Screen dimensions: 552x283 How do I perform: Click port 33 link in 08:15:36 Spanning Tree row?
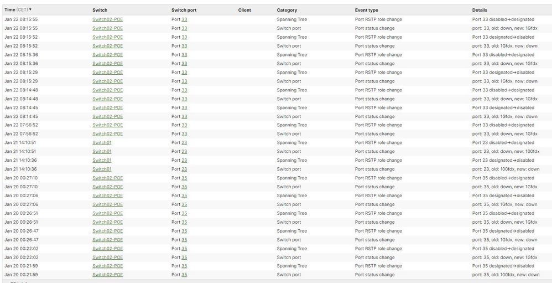pos(184,55)
